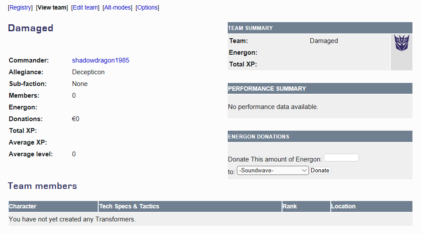The image size is (422, 234).
Task: Click the Character column header
Action: pyautogui.click(x=23, y=206)
